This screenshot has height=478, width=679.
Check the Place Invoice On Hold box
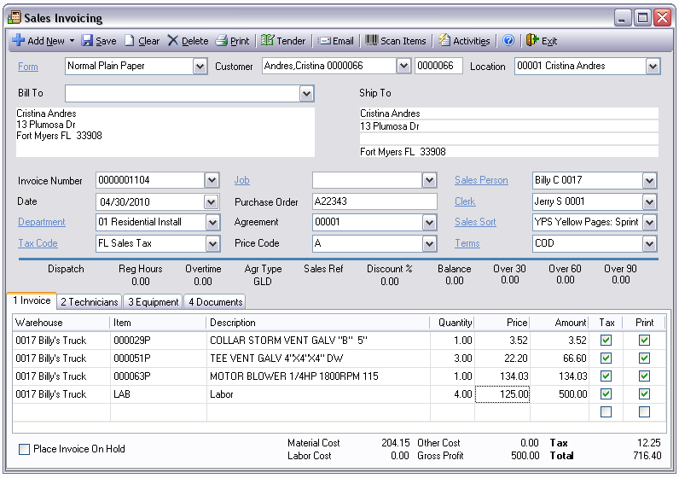click(25, 449)
